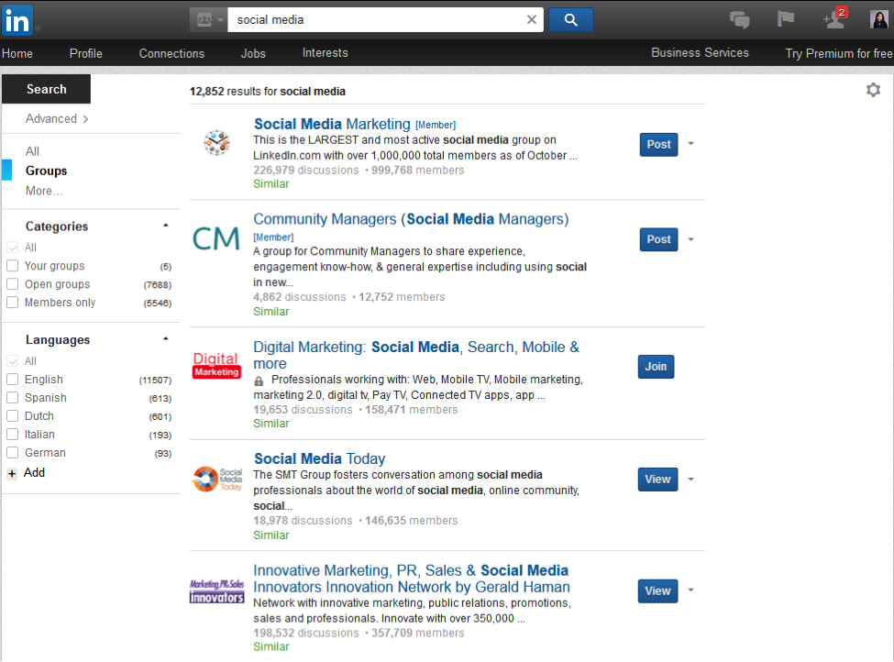View the Innovative Marketing Innovators group
Screen dimensions: 894x662
(x=658, y=591)
